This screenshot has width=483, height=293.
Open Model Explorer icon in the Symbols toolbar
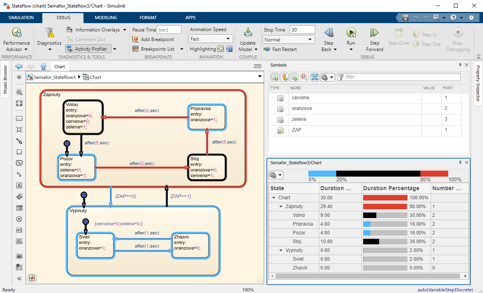click(x=314, y=77)
